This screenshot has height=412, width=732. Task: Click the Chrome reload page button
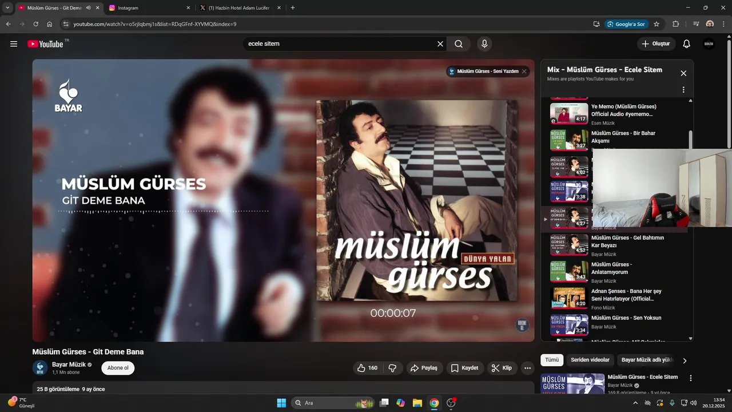[35, 24]
